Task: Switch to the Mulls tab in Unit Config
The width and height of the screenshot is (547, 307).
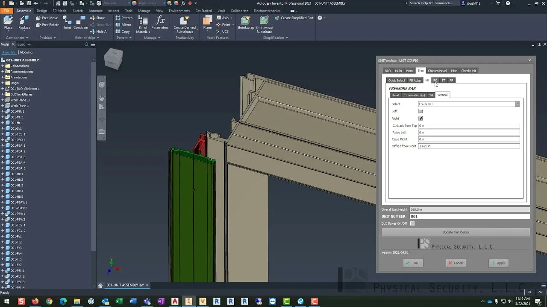Action: pos(398,71)
